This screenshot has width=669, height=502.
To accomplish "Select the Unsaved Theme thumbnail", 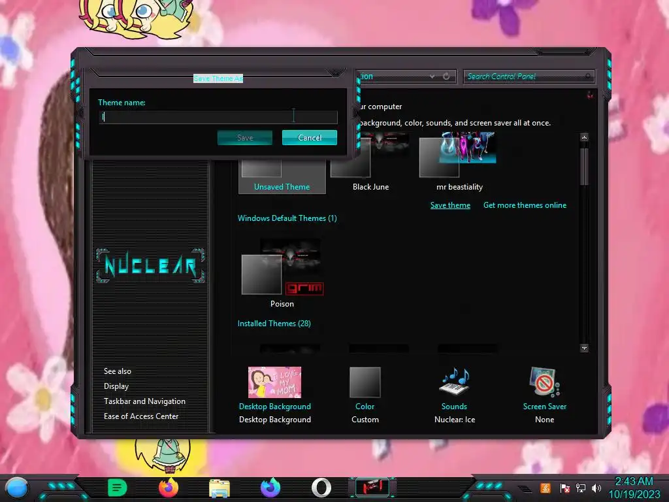I will (282, 176).
